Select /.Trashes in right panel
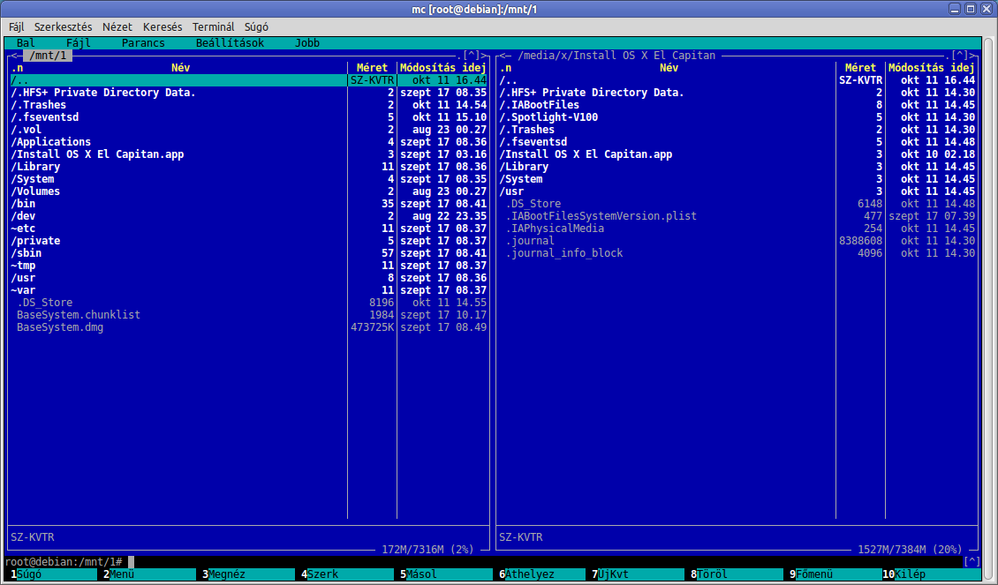This screenshot has width=998, height=585. pyautogui.click(x=737, y=130)
